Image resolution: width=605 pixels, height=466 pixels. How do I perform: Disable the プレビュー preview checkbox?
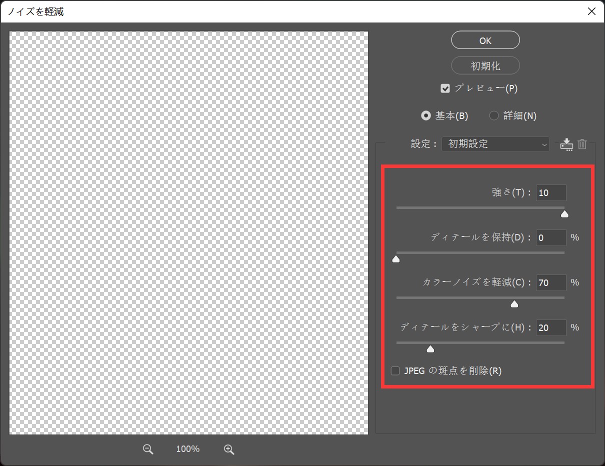[445, 88]
